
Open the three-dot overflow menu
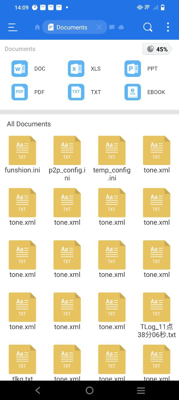pyautogui.click(x=168, y=27)
